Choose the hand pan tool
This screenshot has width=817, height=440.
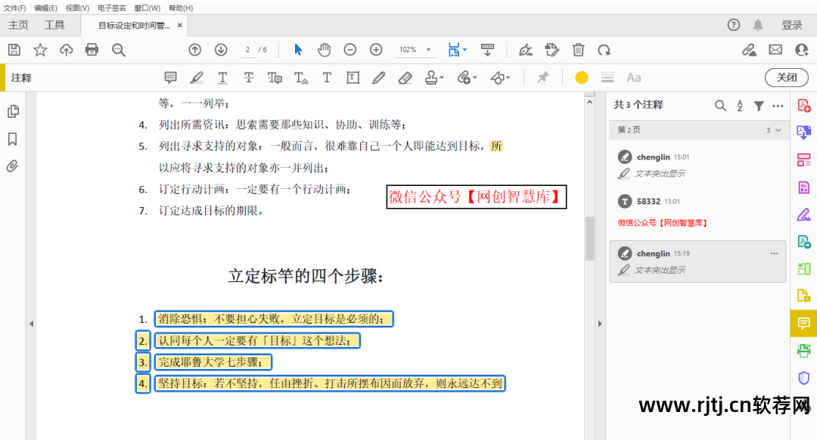point(324,50)
